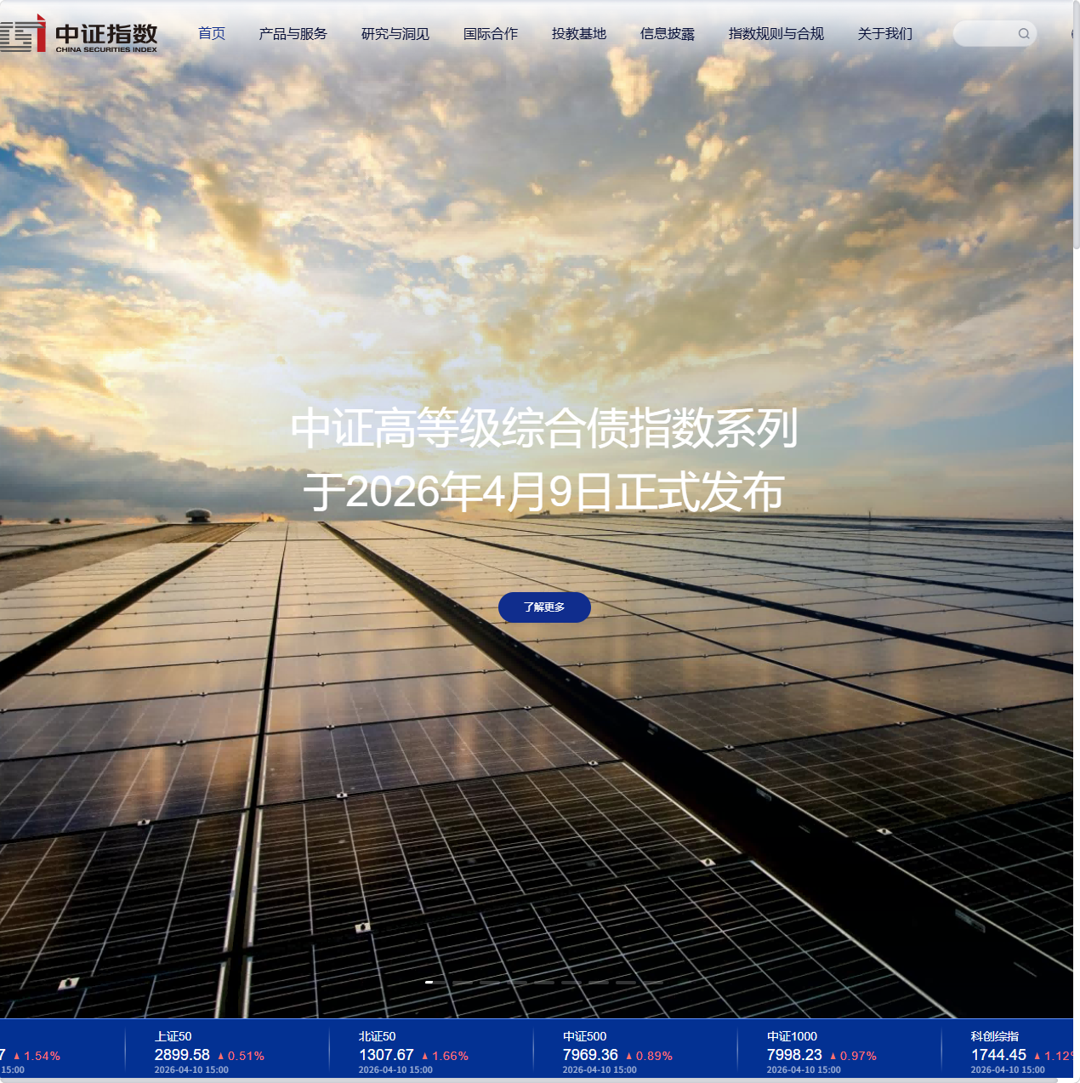Select 国际合作 in the navigation bar
The width and height of the screenshot is (1080, 1083).
(490, 34)
